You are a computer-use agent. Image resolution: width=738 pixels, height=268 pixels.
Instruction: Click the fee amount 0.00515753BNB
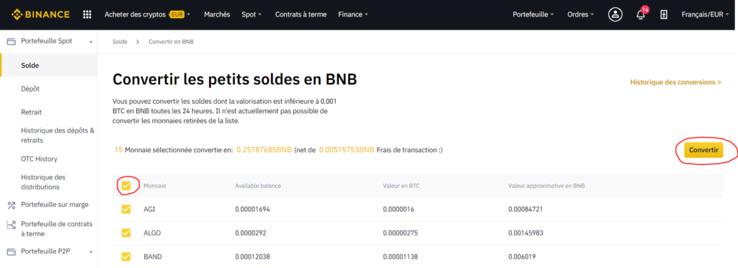pos(347,150)
